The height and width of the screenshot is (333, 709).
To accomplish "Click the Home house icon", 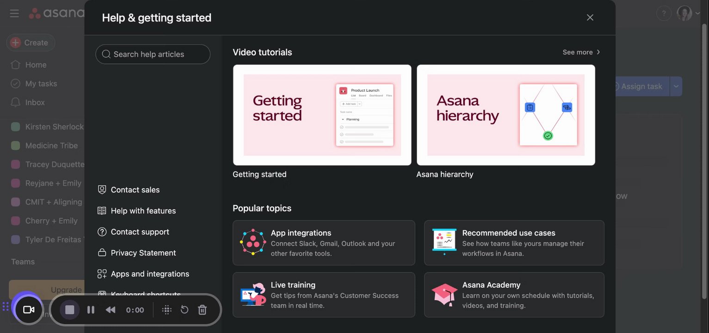I will tap(16, 65).
